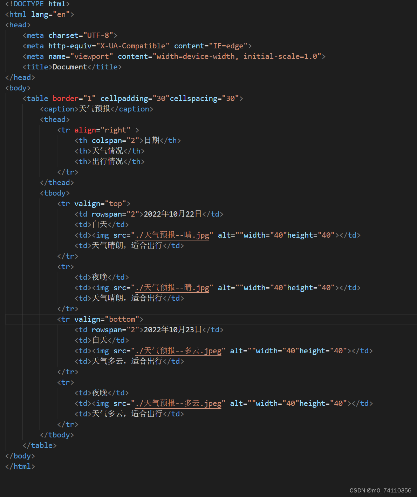The image size is (417, 497).
Task: Click caption text 天气预报
Action: pos(94,109)
